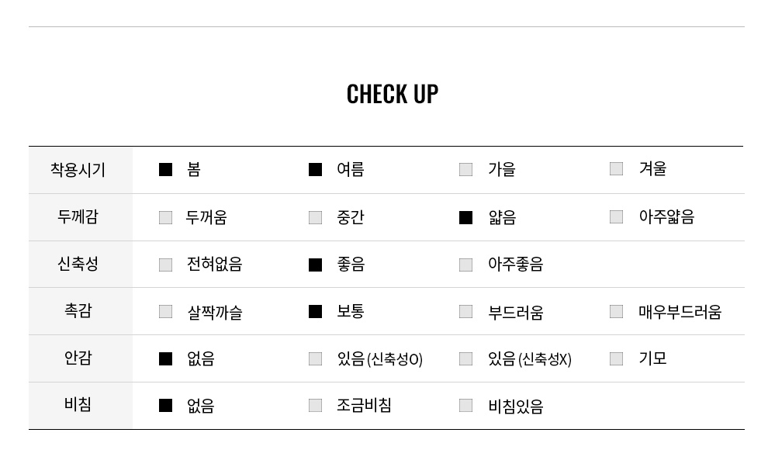Select the 기모 lining checkbox
The image size is (775, 450).
pos(616,358)
